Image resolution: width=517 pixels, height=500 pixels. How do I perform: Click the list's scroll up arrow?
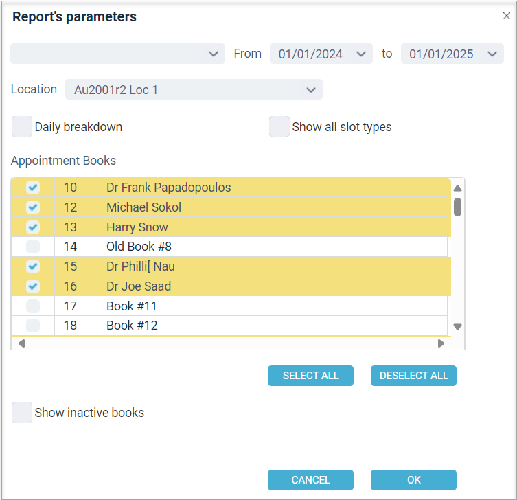[457, 188]
